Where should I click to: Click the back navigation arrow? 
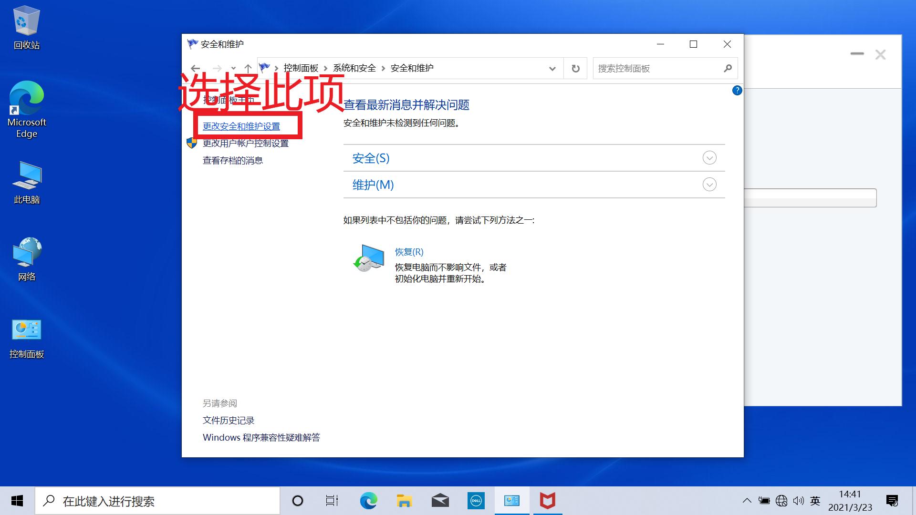[195, 68]
